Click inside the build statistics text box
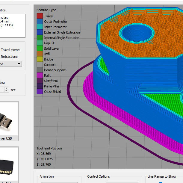183x183 pixels. [x=12, y=25]
